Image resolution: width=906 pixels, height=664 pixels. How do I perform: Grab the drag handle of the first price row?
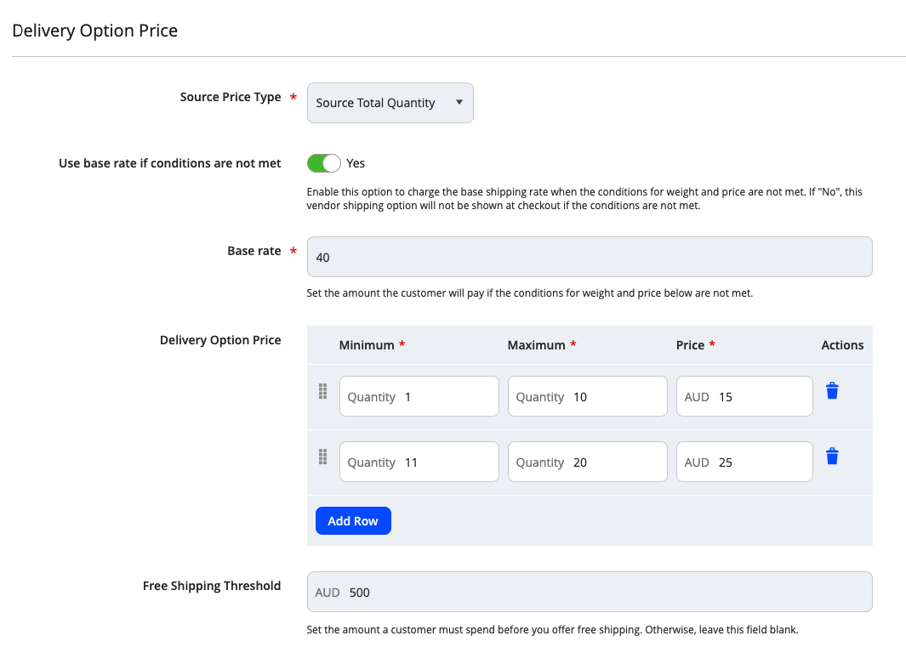[x=322, y=391]
